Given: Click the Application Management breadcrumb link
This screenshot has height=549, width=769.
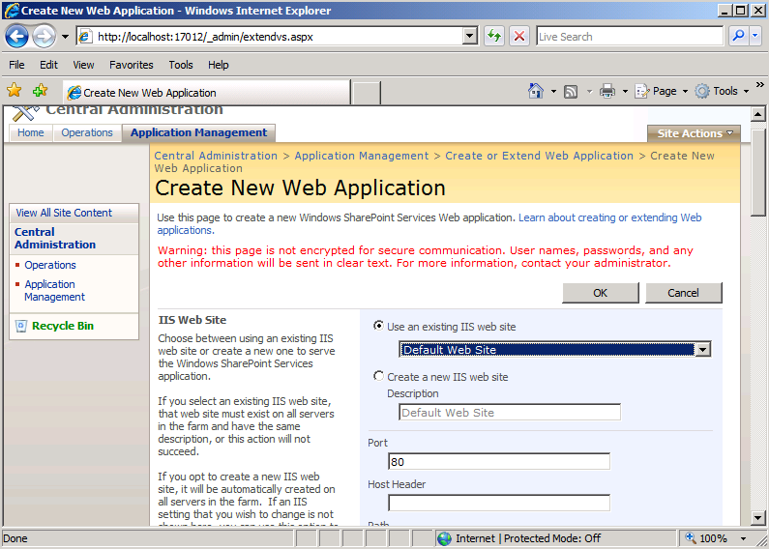Looking at the screenshot, I should [362, 156].
